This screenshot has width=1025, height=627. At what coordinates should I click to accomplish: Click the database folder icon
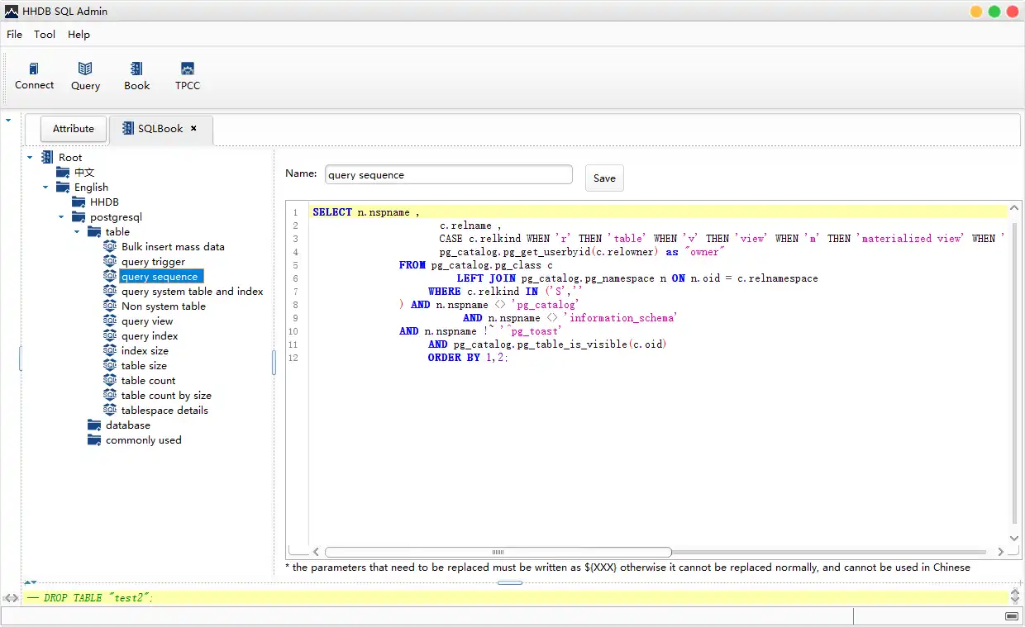[95, 425]
